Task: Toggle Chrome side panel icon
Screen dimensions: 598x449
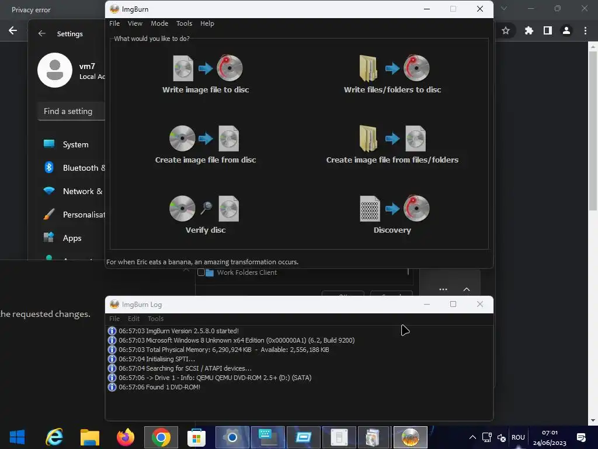Action: [548, 30]
